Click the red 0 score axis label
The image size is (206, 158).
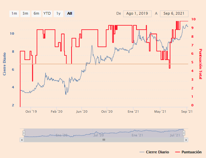(192, 105)
